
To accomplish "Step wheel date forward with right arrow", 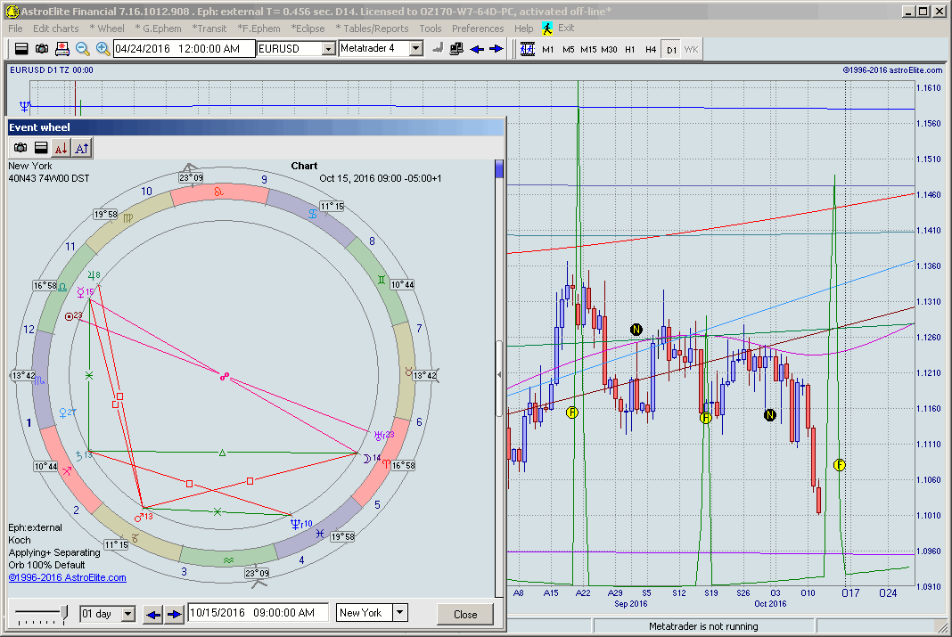I will coord(174,614).
